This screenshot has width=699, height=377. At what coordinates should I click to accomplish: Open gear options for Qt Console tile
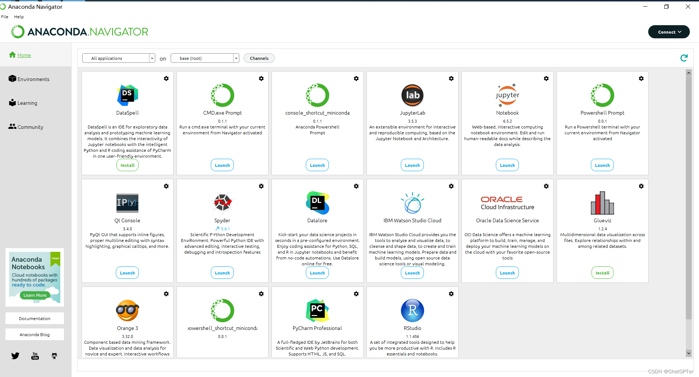click(166, 186)
